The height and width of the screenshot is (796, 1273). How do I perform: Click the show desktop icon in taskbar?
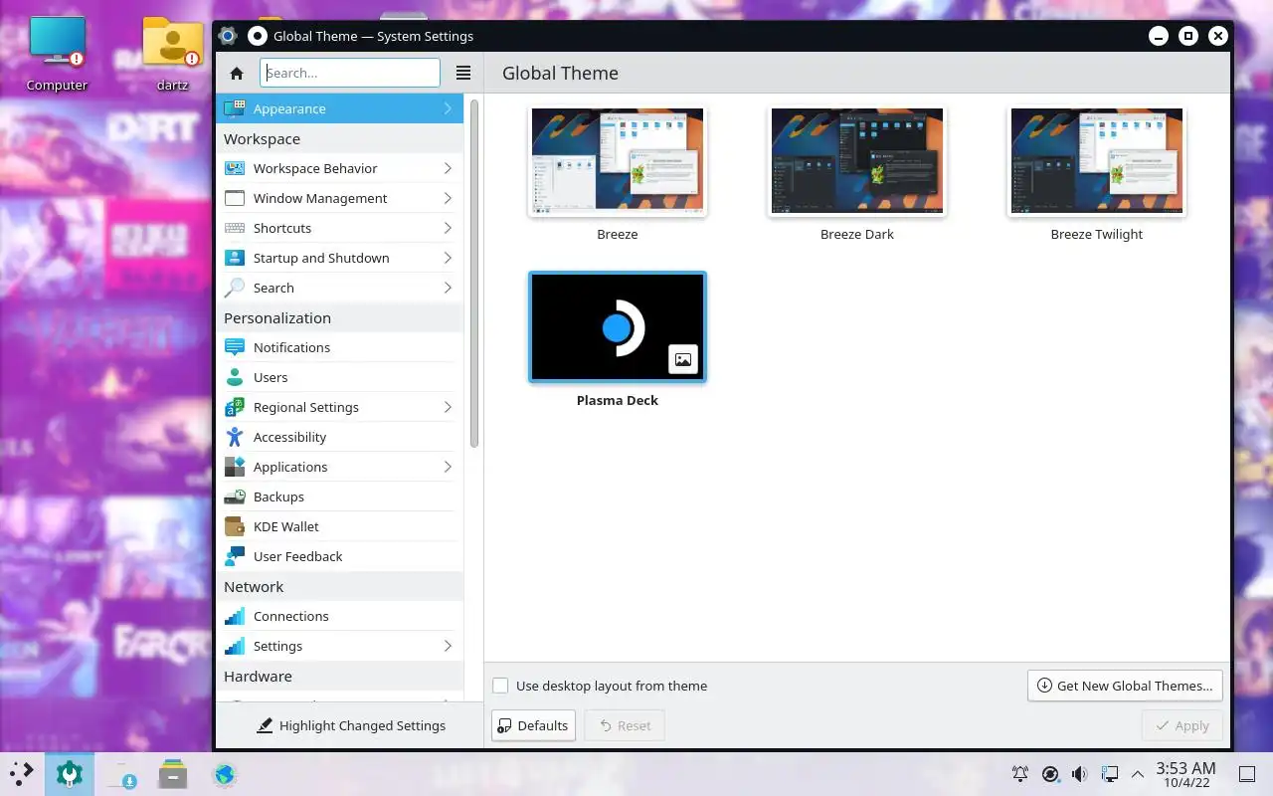(x=1246, y=773)
